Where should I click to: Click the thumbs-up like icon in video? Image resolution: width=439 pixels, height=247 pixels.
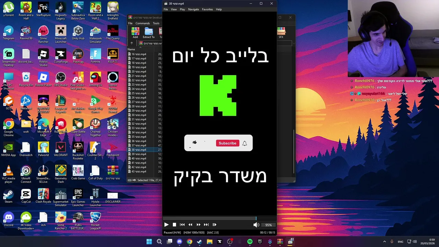coord(194,142)
